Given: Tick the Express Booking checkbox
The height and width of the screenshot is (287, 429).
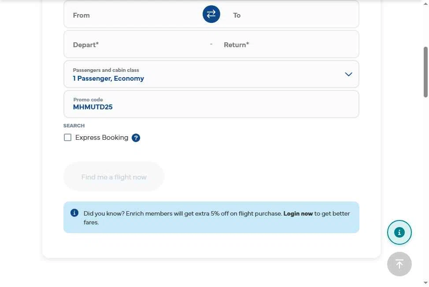Looking at the screenshot, I should [67, 138].
